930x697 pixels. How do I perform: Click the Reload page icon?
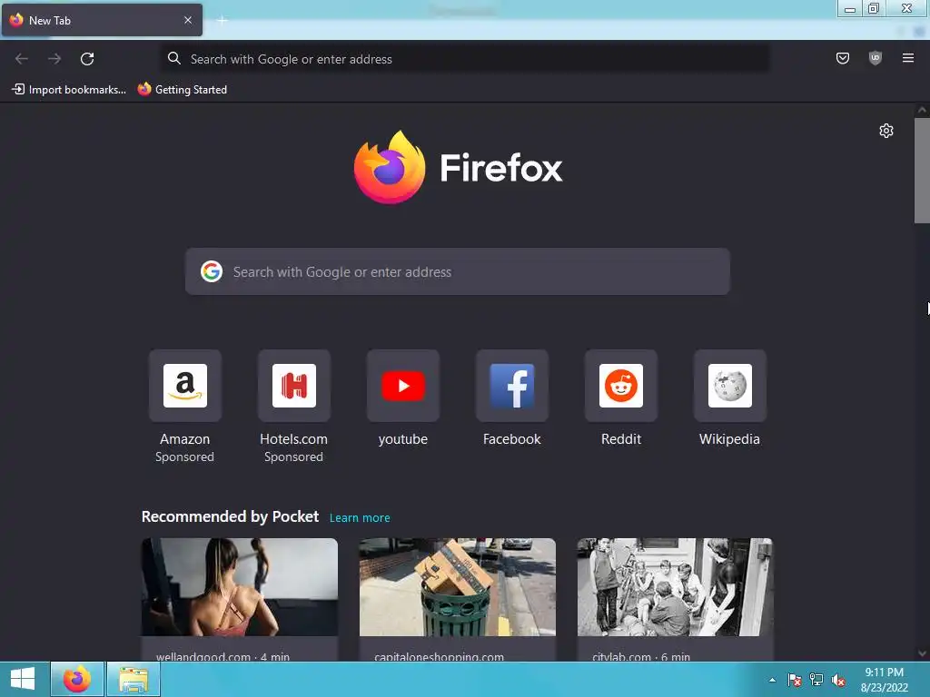coord(87,59)
